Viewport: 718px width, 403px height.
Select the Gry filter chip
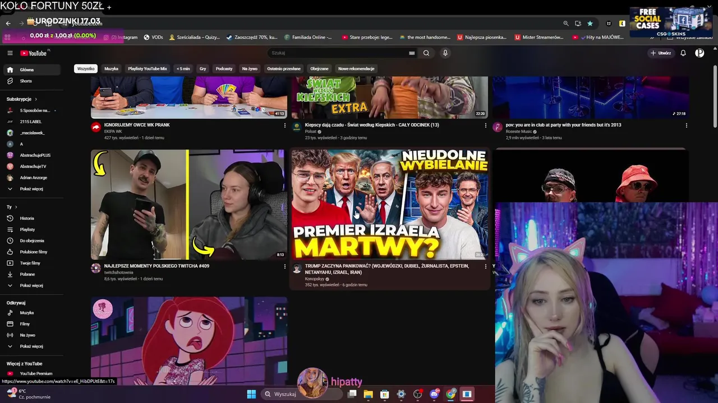203,69
